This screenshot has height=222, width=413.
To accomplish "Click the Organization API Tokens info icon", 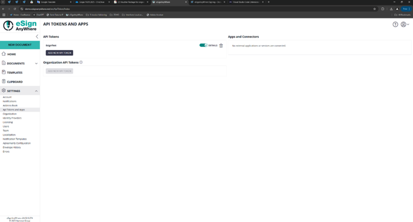I will pyautogui.click(x=81, y=62).
